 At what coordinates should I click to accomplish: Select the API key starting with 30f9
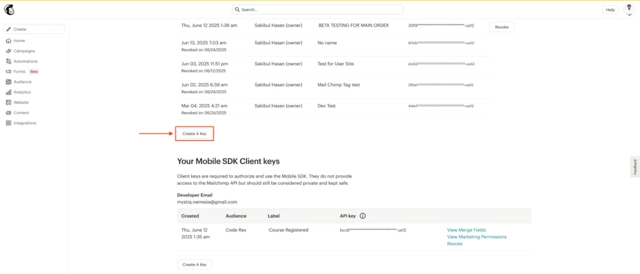[x=441, y=25]
